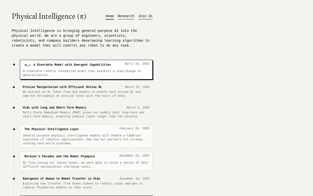313x196 pixels.
Task: Click timeline dot beside Physical Intelligence Layer
Action: coord(14,129)
